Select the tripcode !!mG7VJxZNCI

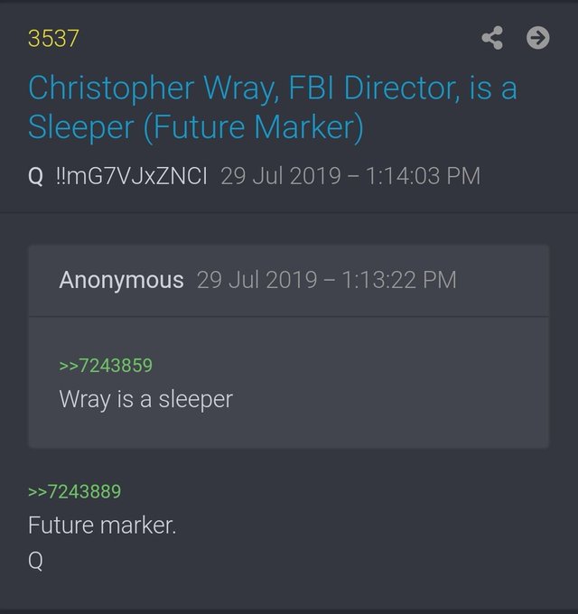point(132,175)
